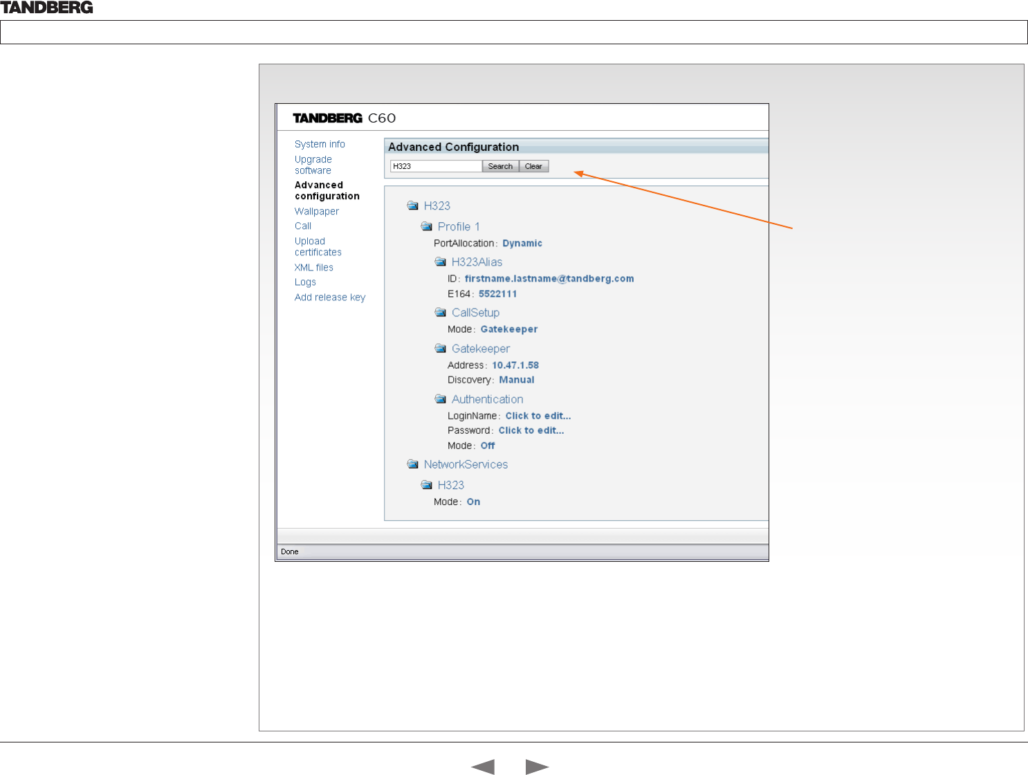This screenshot has height=775, width=1028.
Task: Edit Authentication Mode value Off
Action: [x=488, y=446]
